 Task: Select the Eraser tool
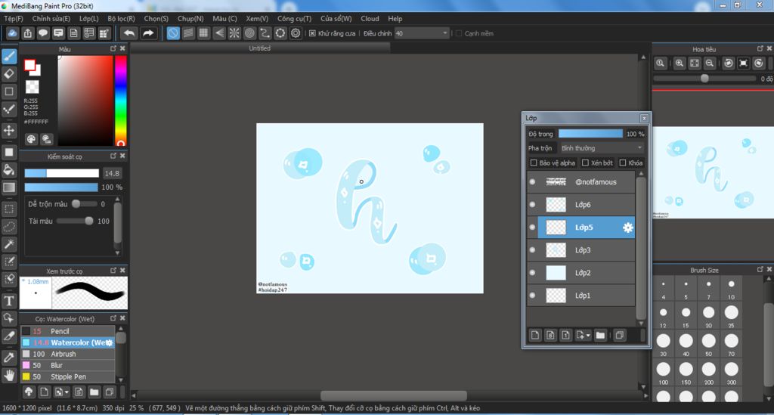click(9, 74)
